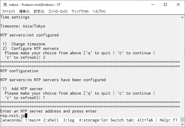Click the scrollbar up arrow
This screenshot has height=127, width=185.
coord(182,17)
